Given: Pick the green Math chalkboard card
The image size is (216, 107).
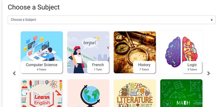Looking at the screenshot, I should coord(181,93).
